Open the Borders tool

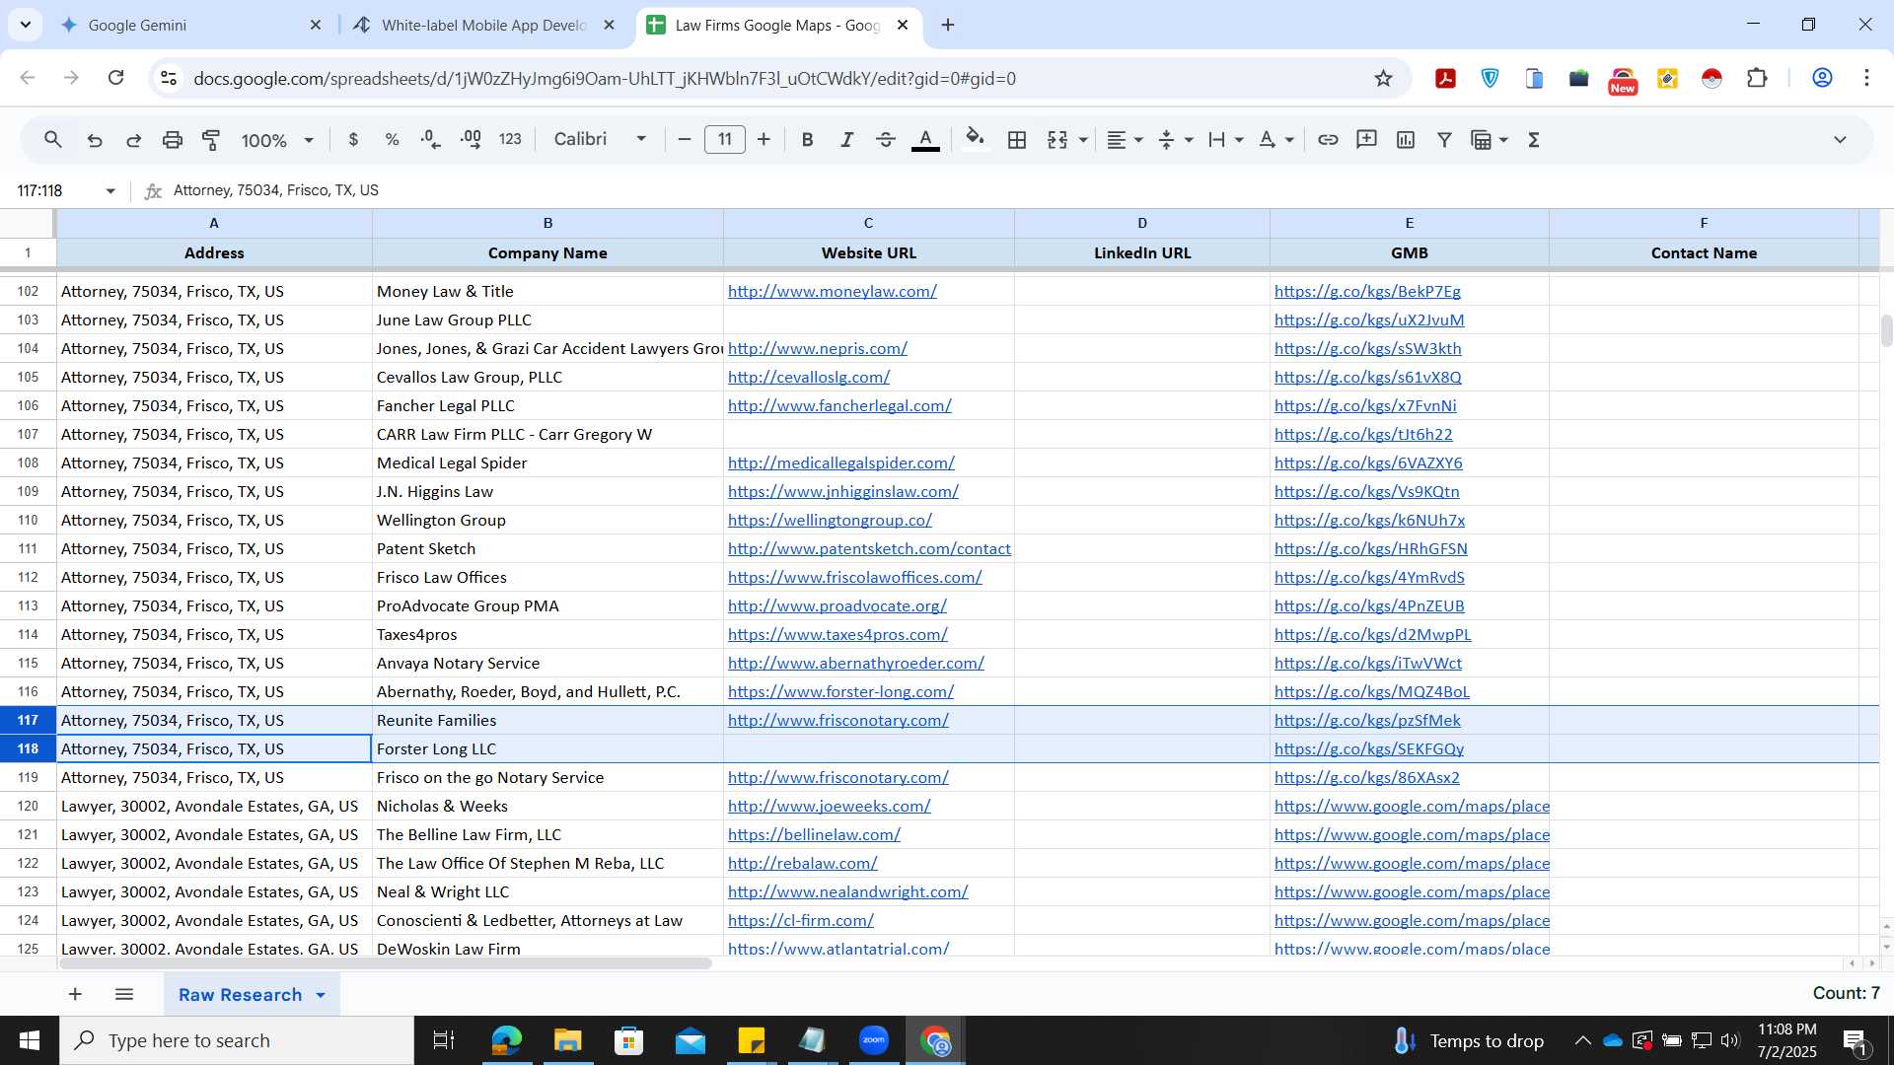point(1017,140)
